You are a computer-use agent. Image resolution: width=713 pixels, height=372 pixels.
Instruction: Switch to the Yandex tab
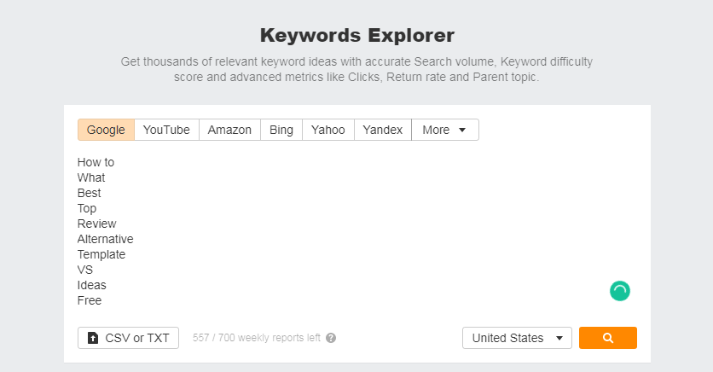click(382, 130)
